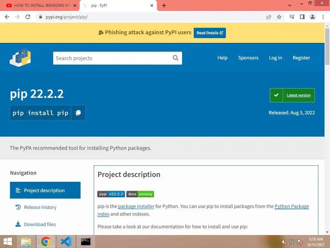Click scrollbar up arrow
Screen dimensions: 330x248
pyautogui.click(x=327, y=26)
